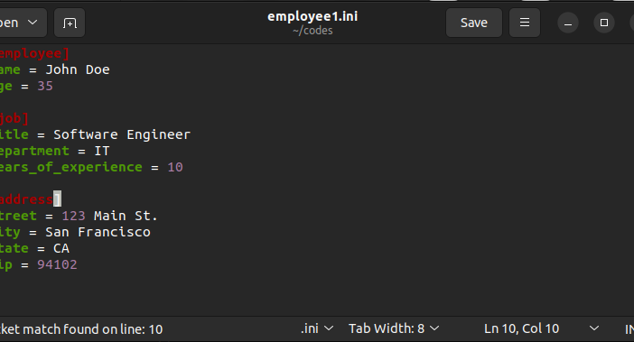Place cursor after John Doe
The width and height of the screenshot is (634, 342).
point(110,69)
